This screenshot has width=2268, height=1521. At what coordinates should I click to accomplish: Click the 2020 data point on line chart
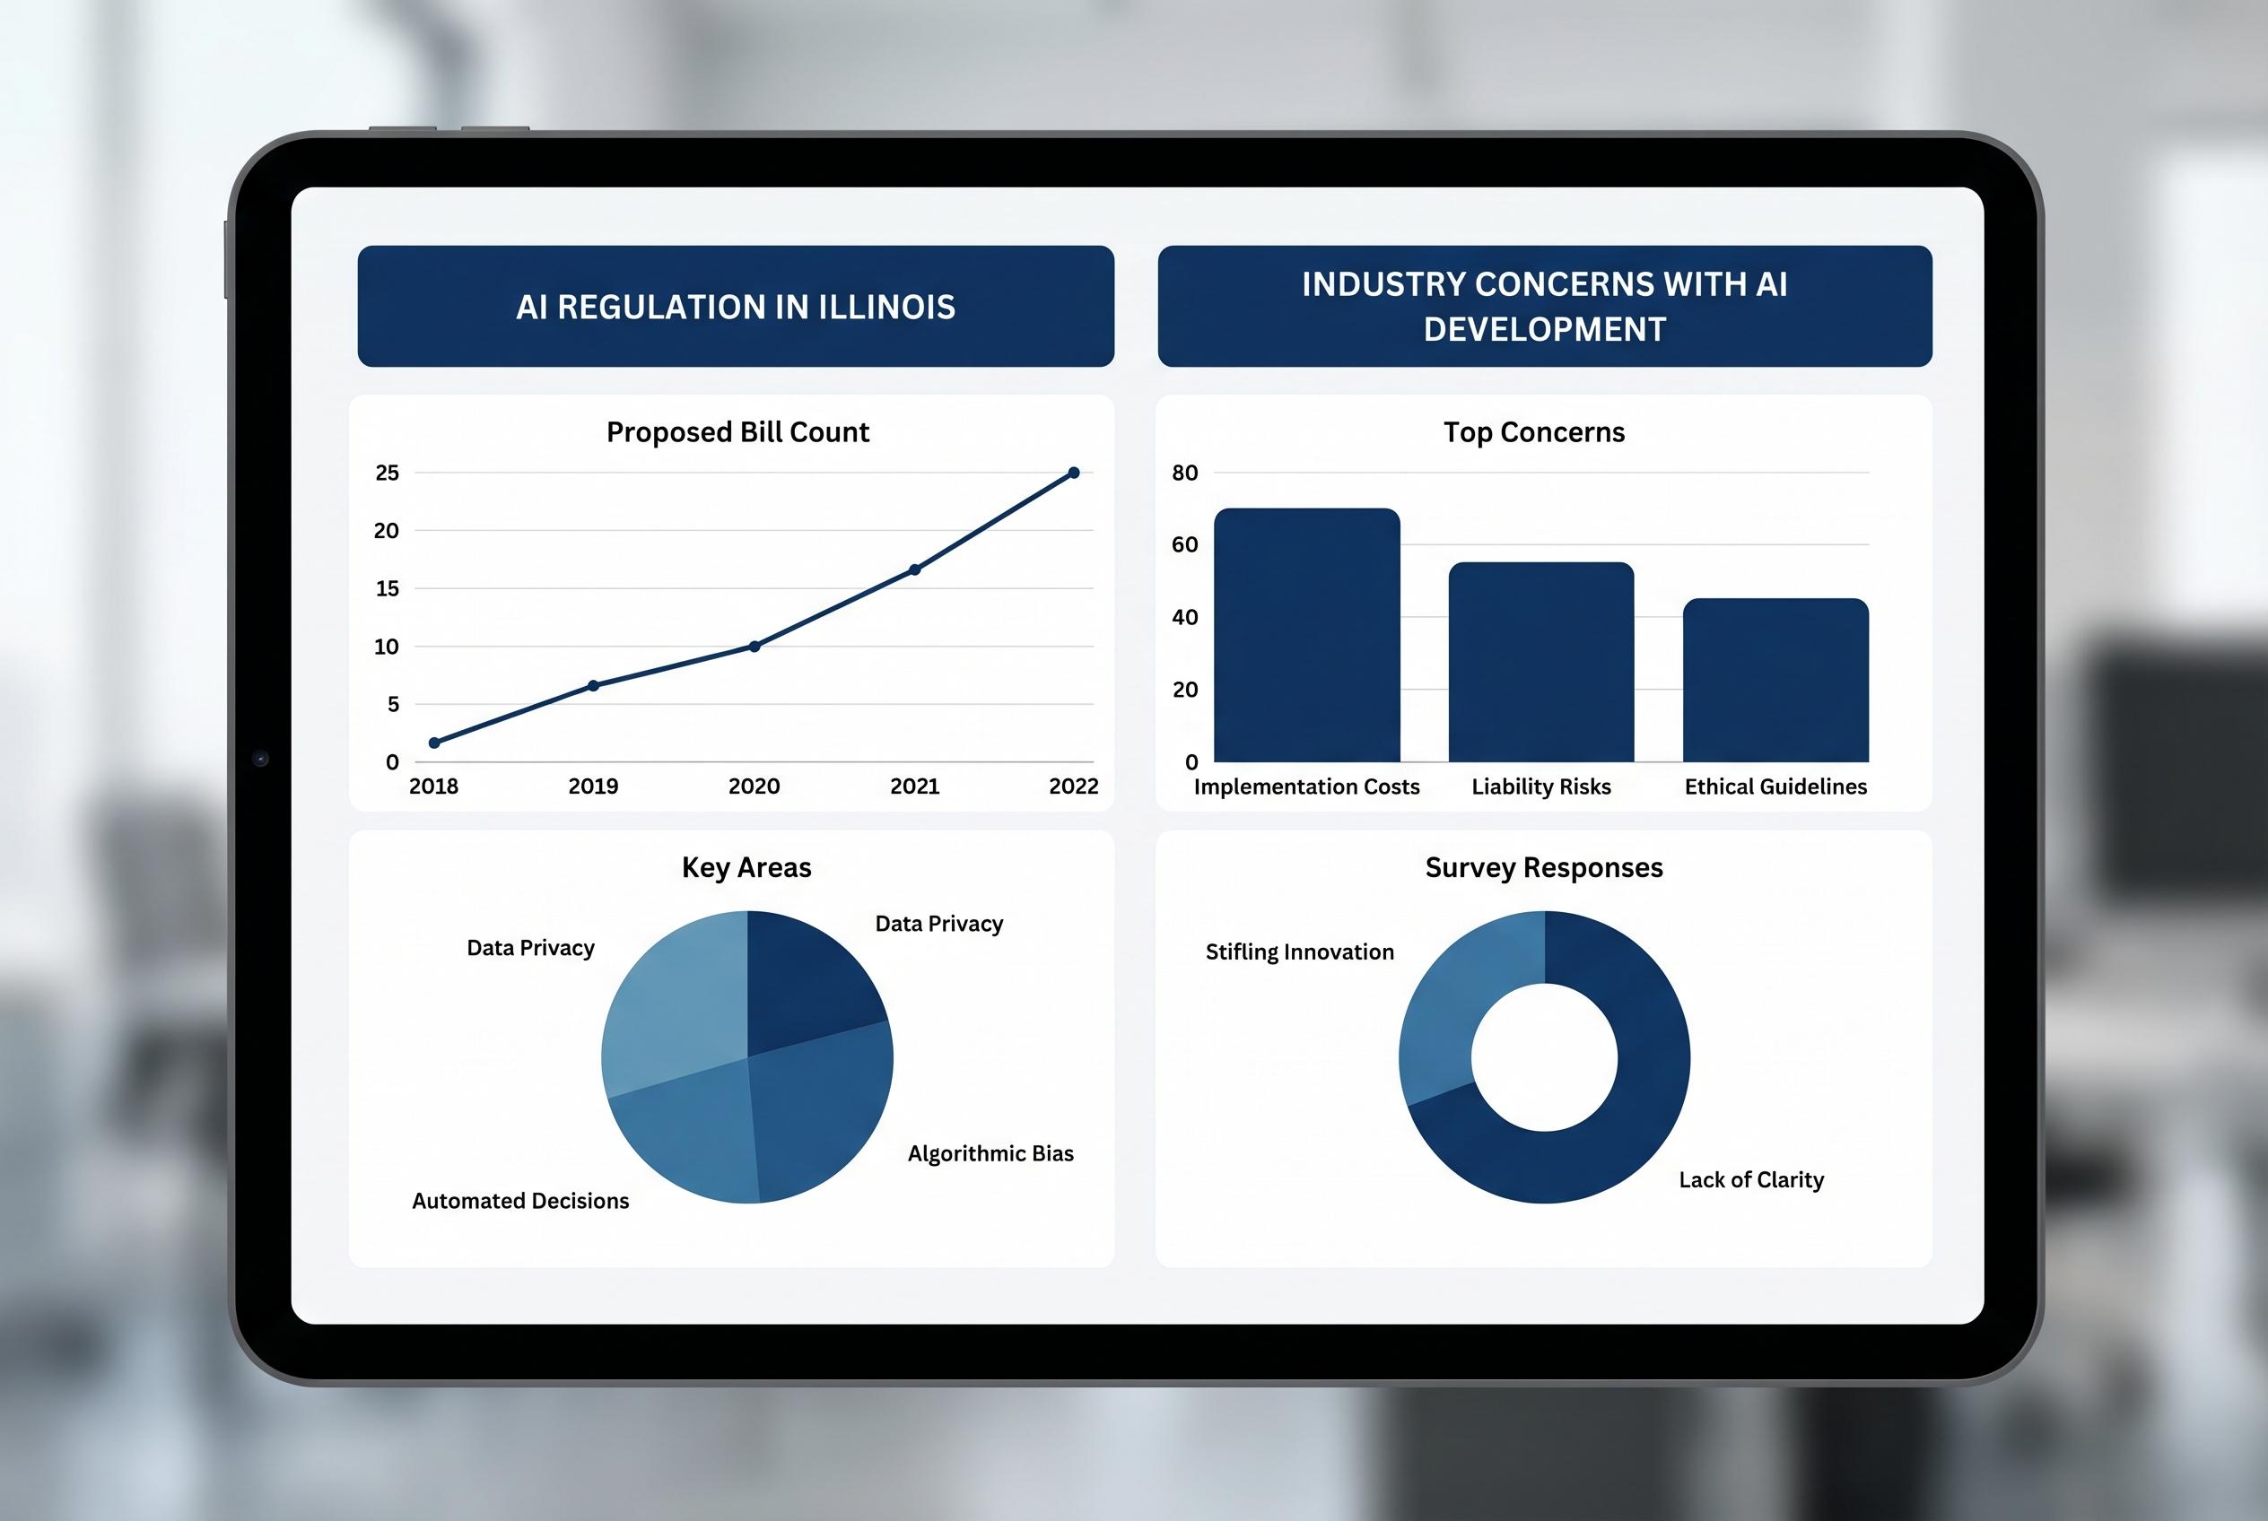click(755, 646)
